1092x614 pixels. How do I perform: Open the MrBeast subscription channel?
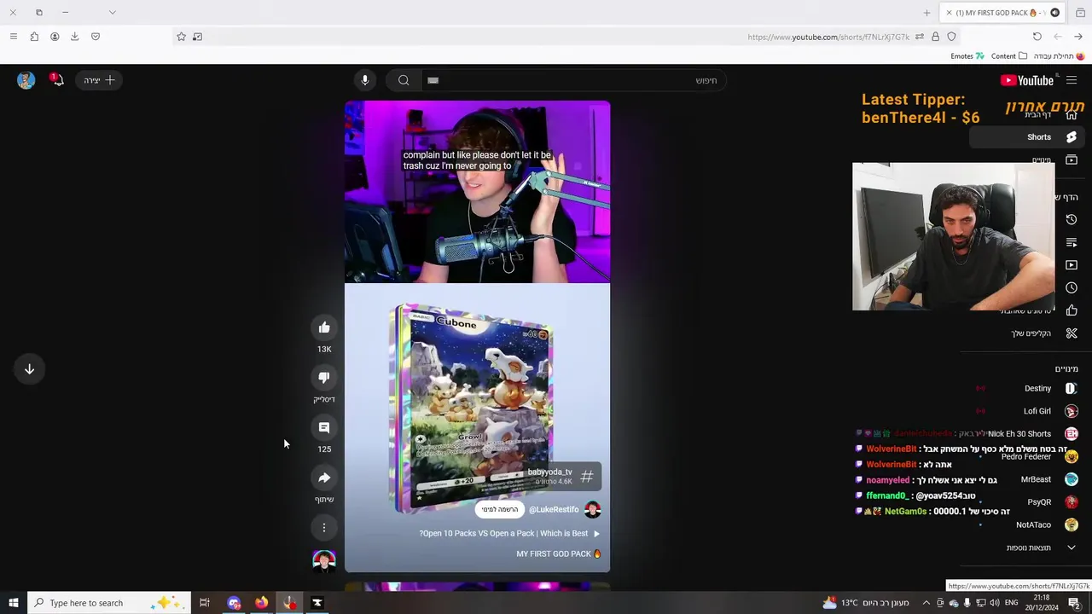pyautogui.click(x=1027, y=479)
